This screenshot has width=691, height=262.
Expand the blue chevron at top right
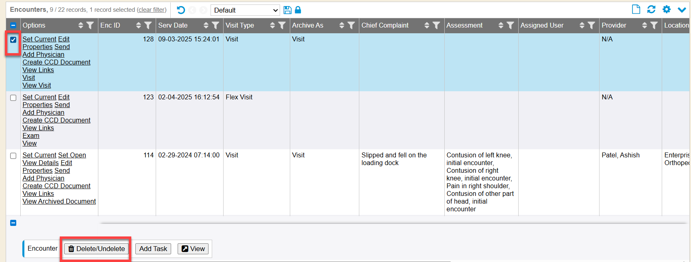[682, 9]
